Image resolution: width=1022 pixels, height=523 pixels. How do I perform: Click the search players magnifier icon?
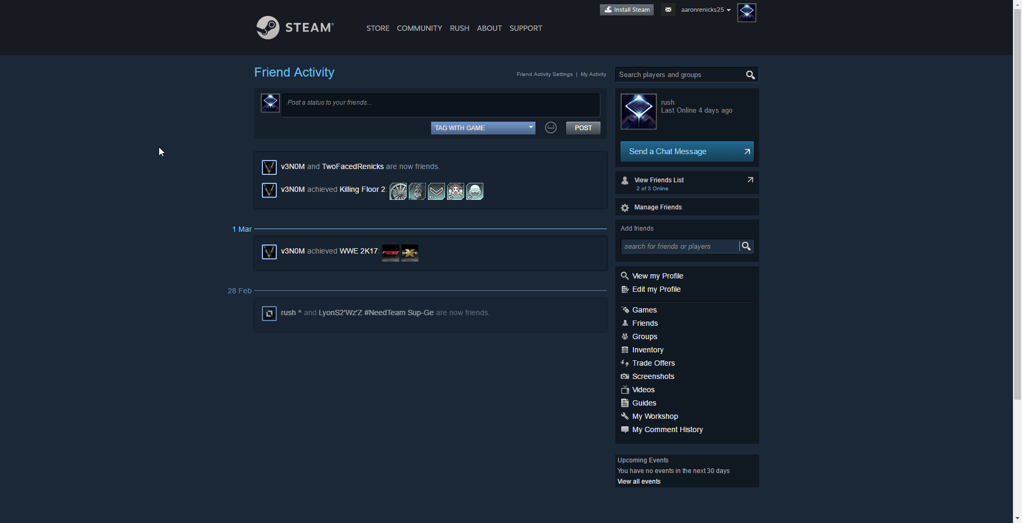750,75
